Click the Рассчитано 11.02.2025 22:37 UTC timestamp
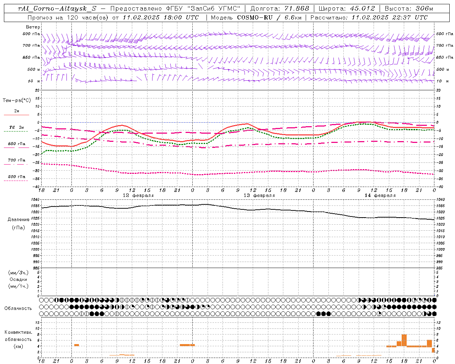The height and width of the screenshot is (364, 455). coord(369,17)
